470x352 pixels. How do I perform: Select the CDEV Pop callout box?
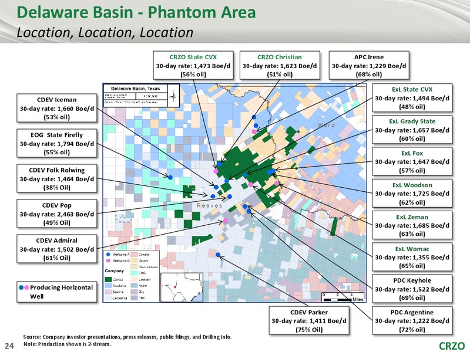tap(57, 214)
